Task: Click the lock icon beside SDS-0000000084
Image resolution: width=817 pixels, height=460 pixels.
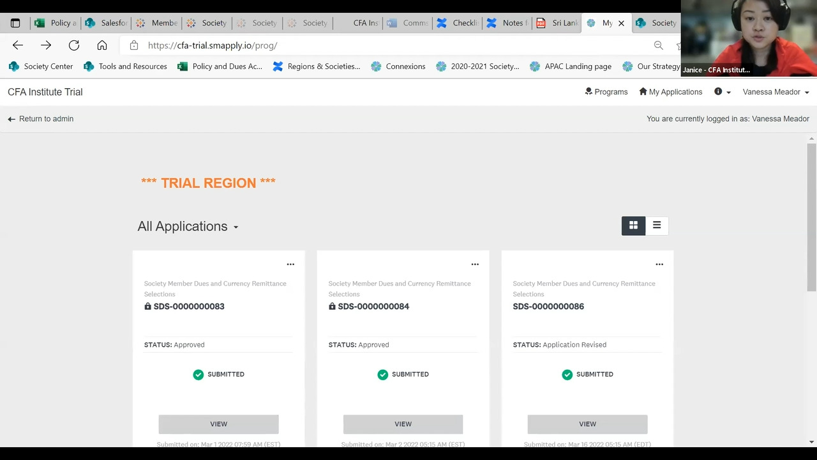Action: (x=332, y=306)
